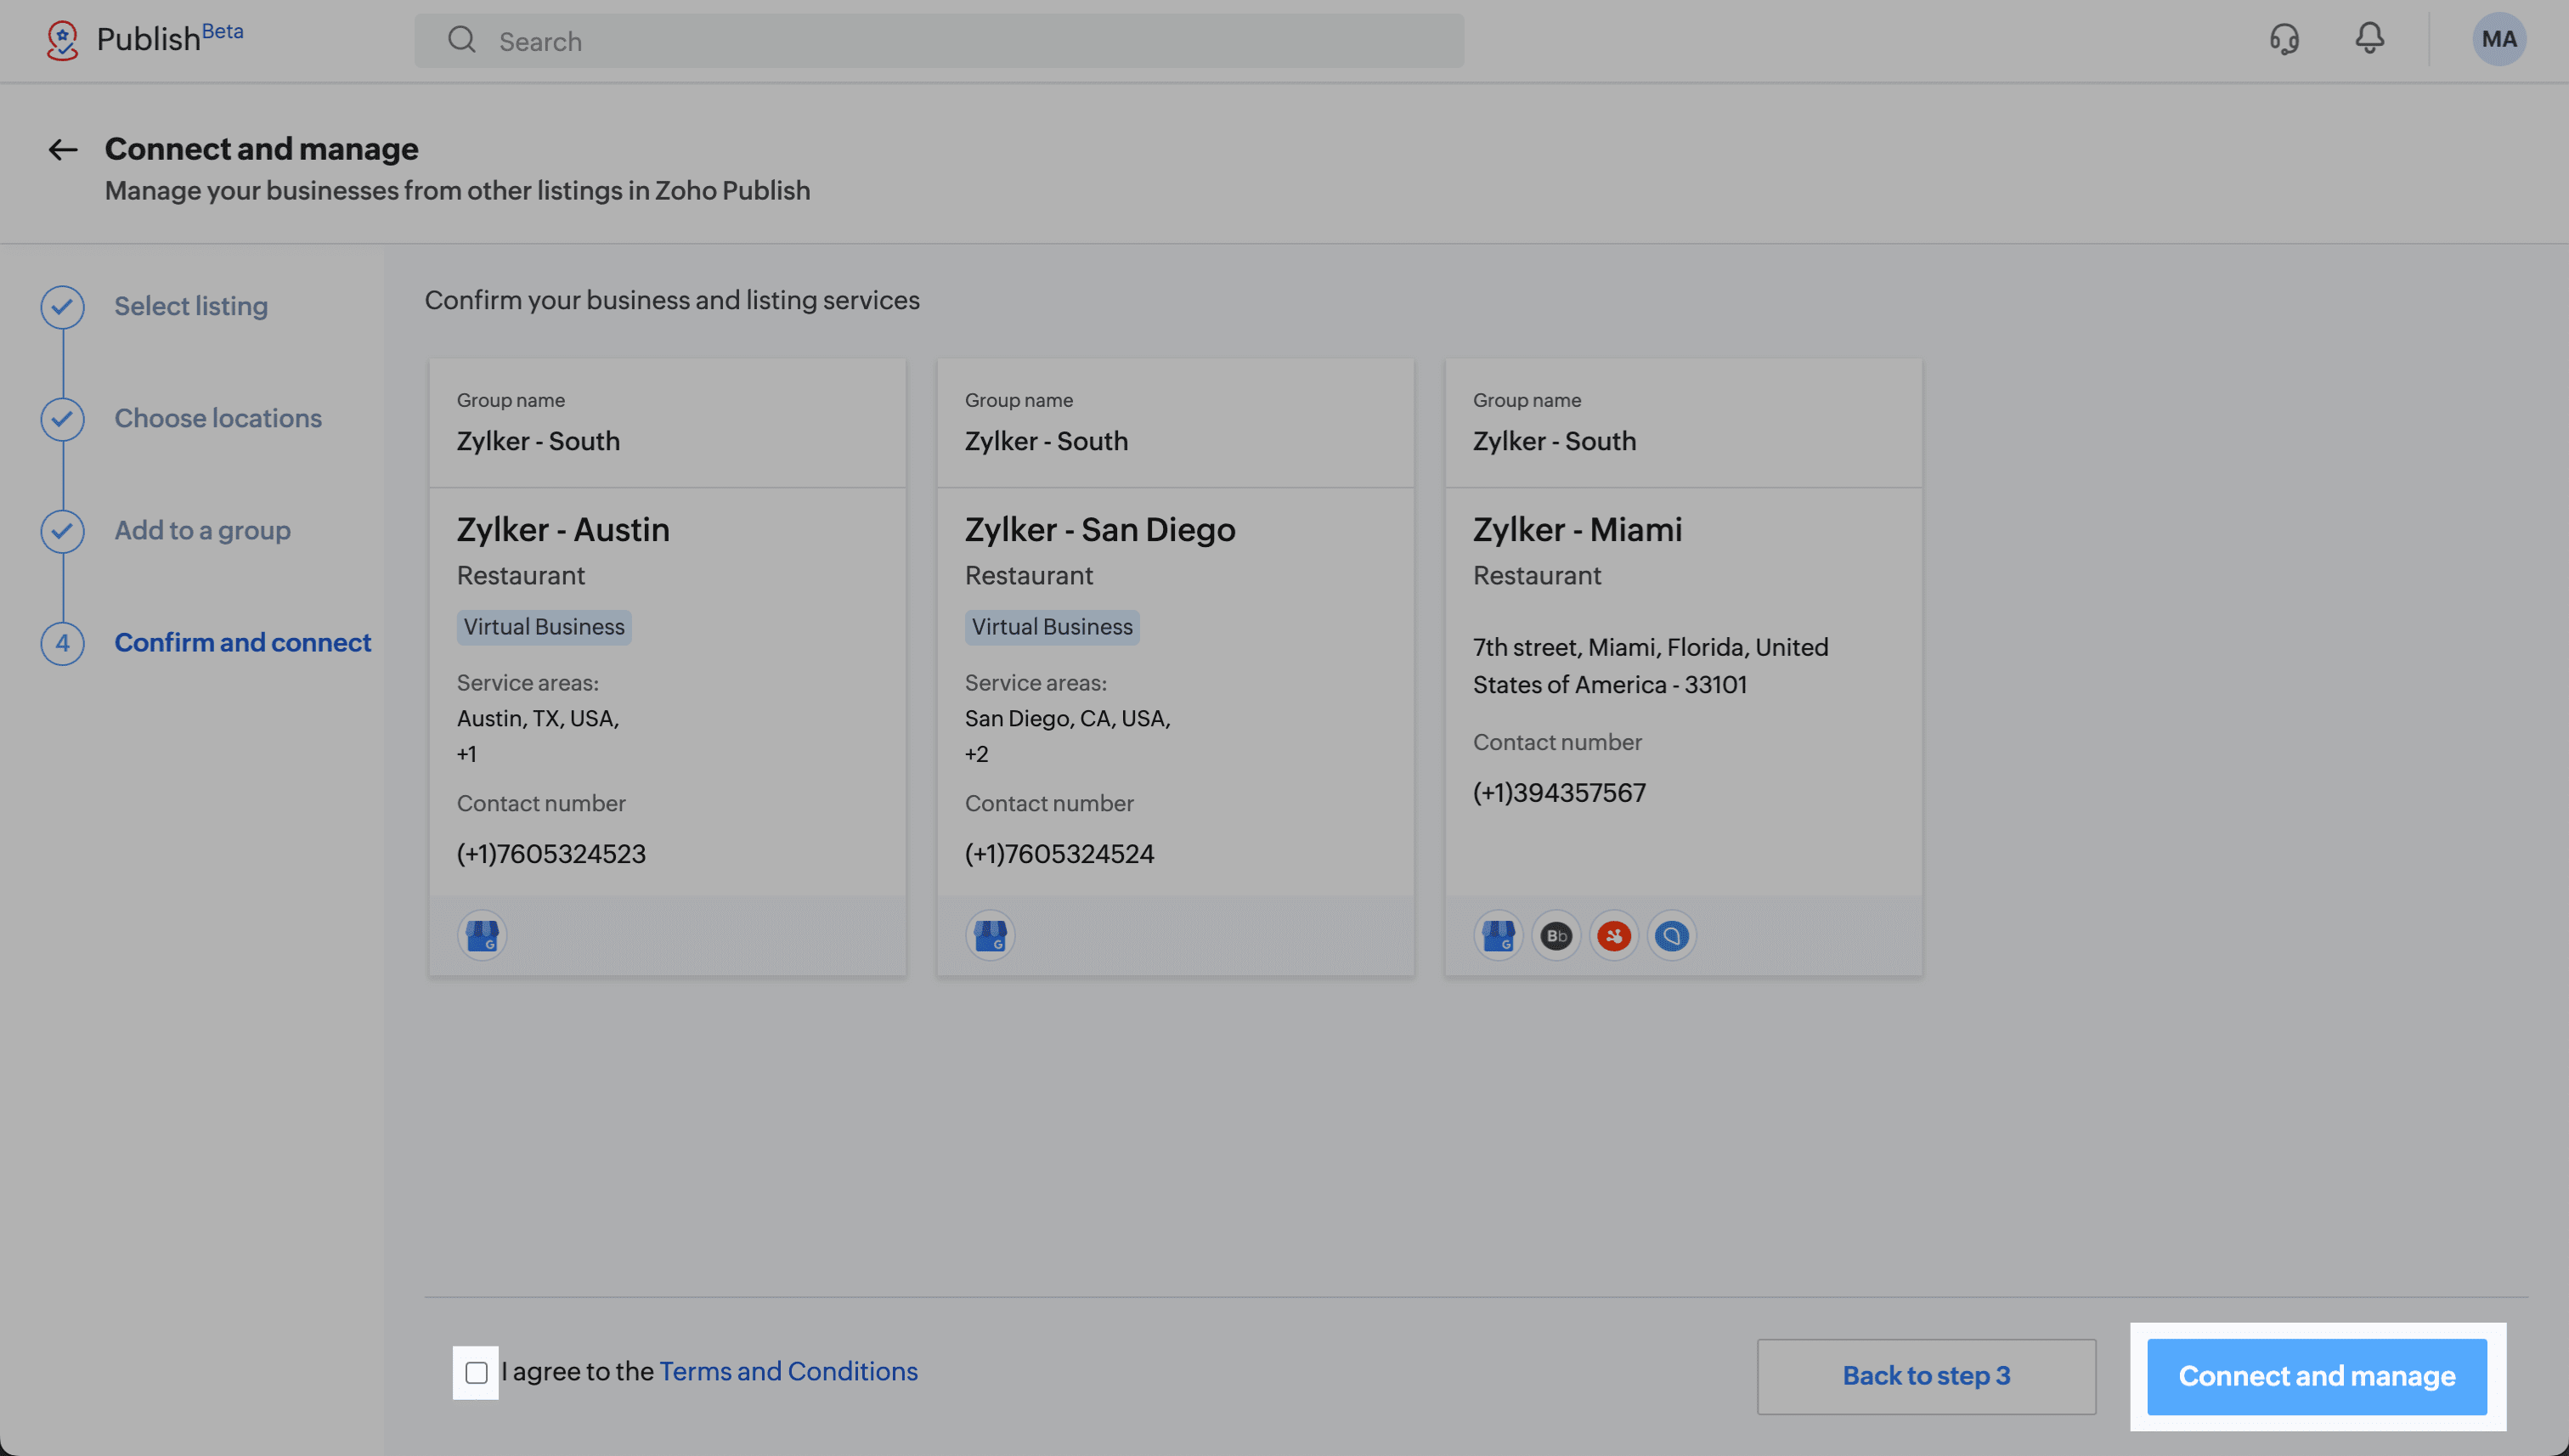This screenshot has height=1456, width=2569.
Task: Open notifications bell icon
Action: [2369, 38]
